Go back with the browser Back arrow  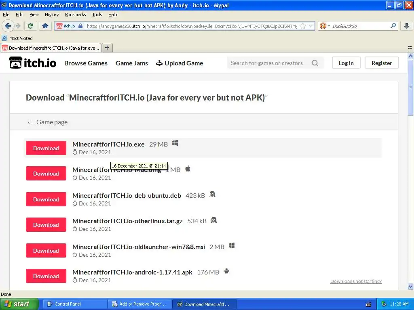pos(8,26)
